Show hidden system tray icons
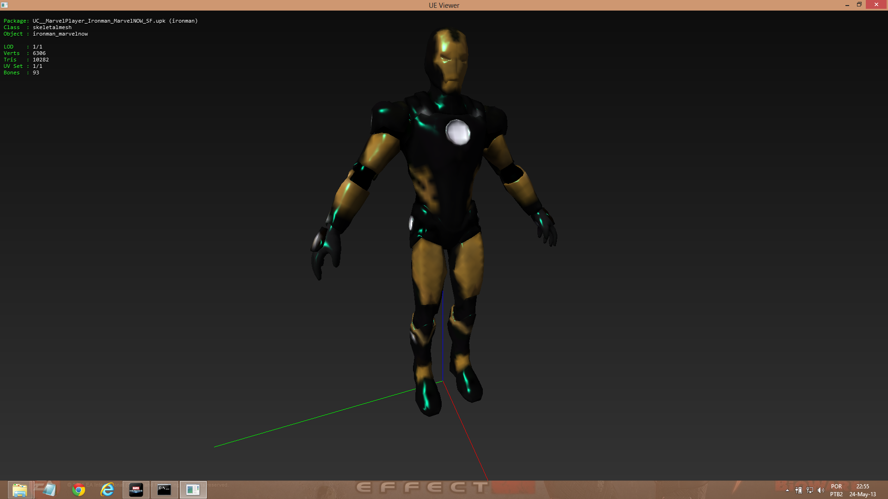888x499 pixels. [787, 490]
